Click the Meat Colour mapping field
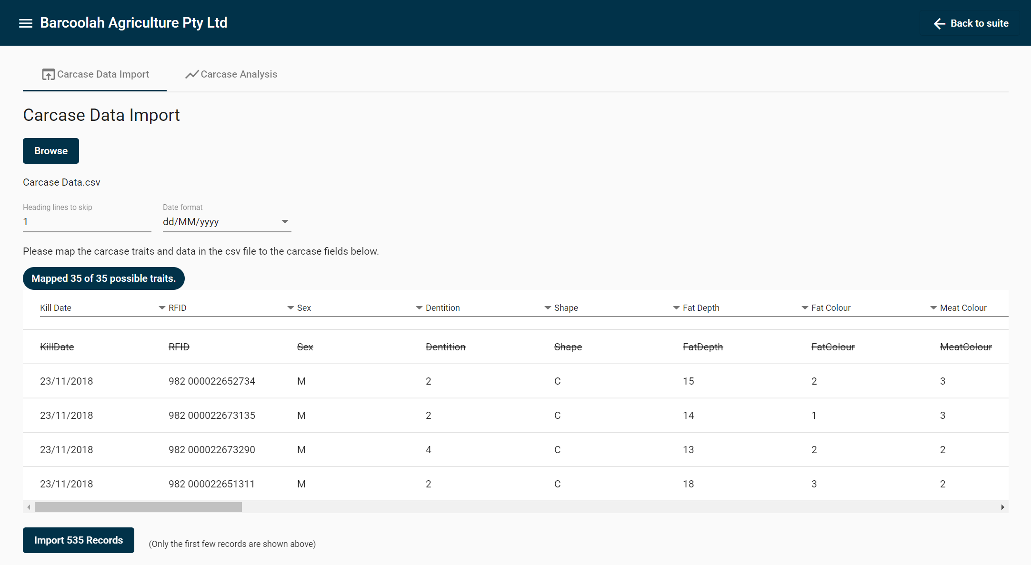This screenshot has width=1031, height=565. click(x=974, y=308)
